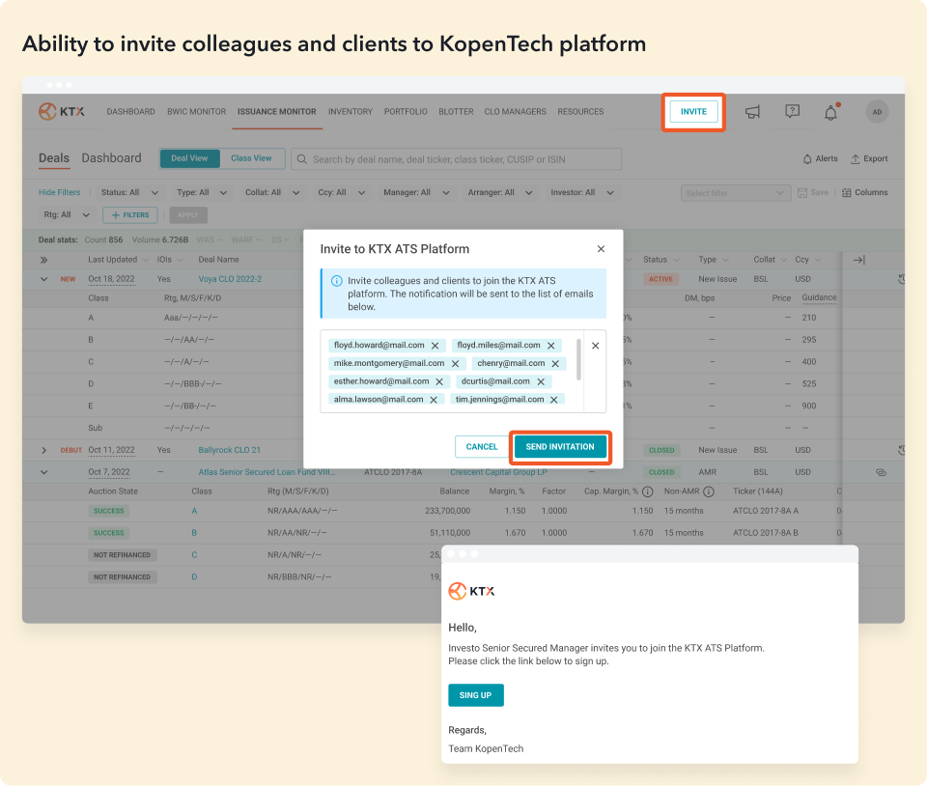Switch to Class View toggle
This screenshot has height=786, width=927.
pos(251,158)
